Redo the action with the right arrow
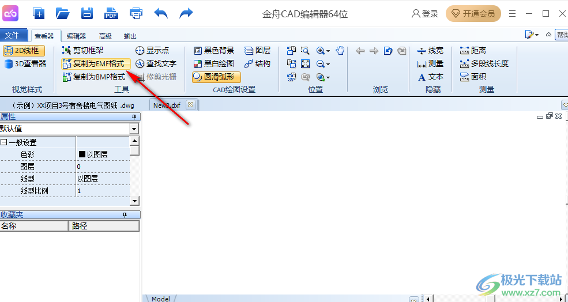The image size is (568, 302). [x=186, y=14]
